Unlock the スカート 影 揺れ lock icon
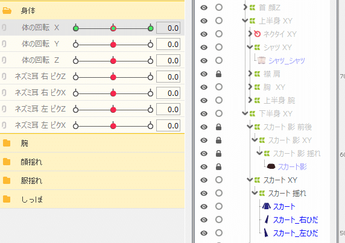345x243 pixels. coord(218,153)
